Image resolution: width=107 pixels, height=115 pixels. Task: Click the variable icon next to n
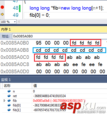9,91
